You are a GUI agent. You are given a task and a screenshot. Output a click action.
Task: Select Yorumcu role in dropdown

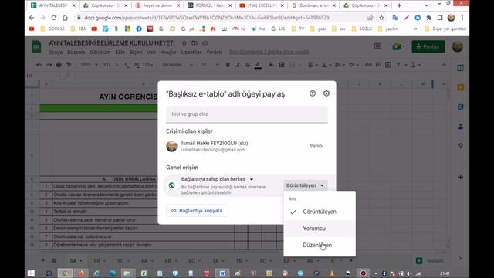320,229
